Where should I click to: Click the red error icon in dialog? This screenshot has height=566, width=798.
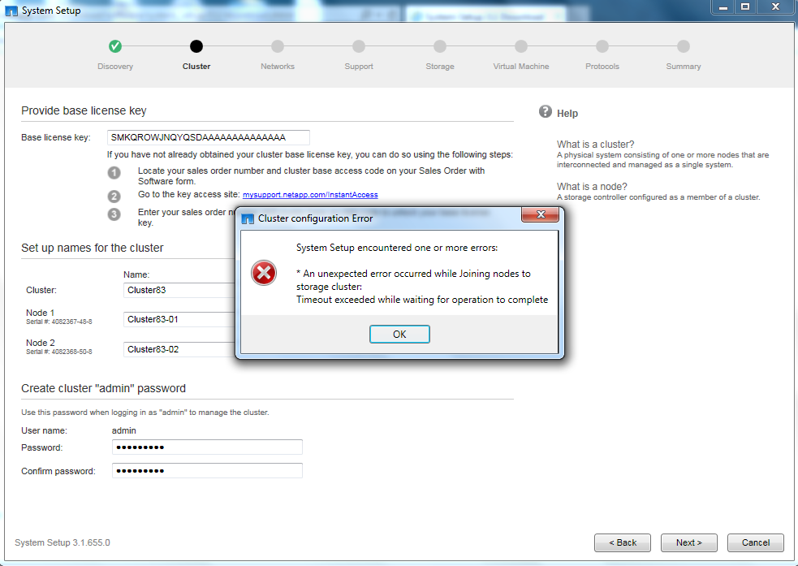[264, 274]
